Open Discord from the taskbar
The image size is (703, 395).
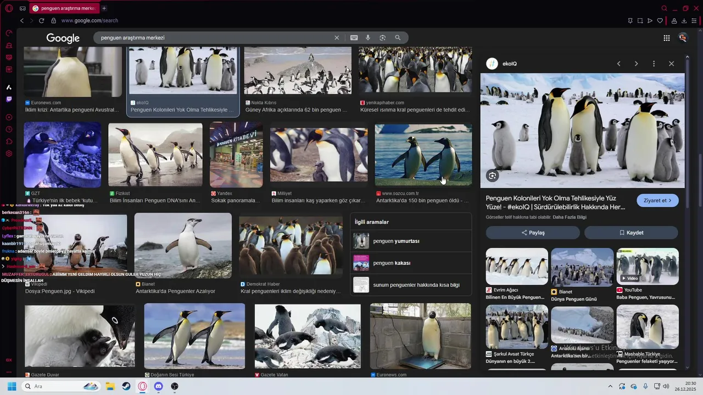coord(159,386)
